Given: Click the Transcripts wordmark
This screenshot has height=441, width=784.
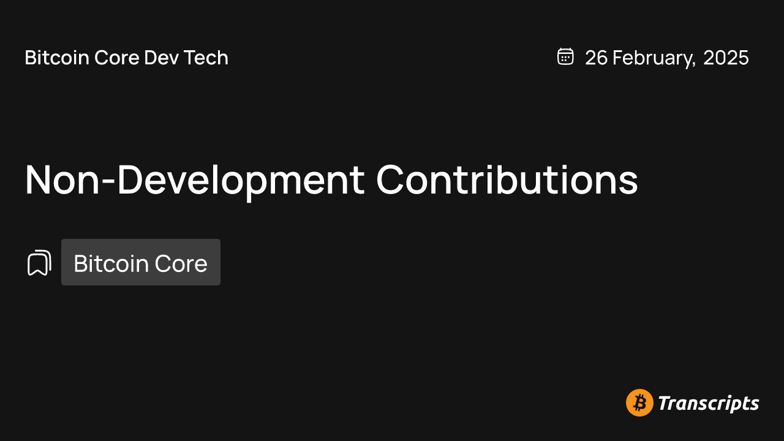Looking at the screenshot, I should pos(709,403).
